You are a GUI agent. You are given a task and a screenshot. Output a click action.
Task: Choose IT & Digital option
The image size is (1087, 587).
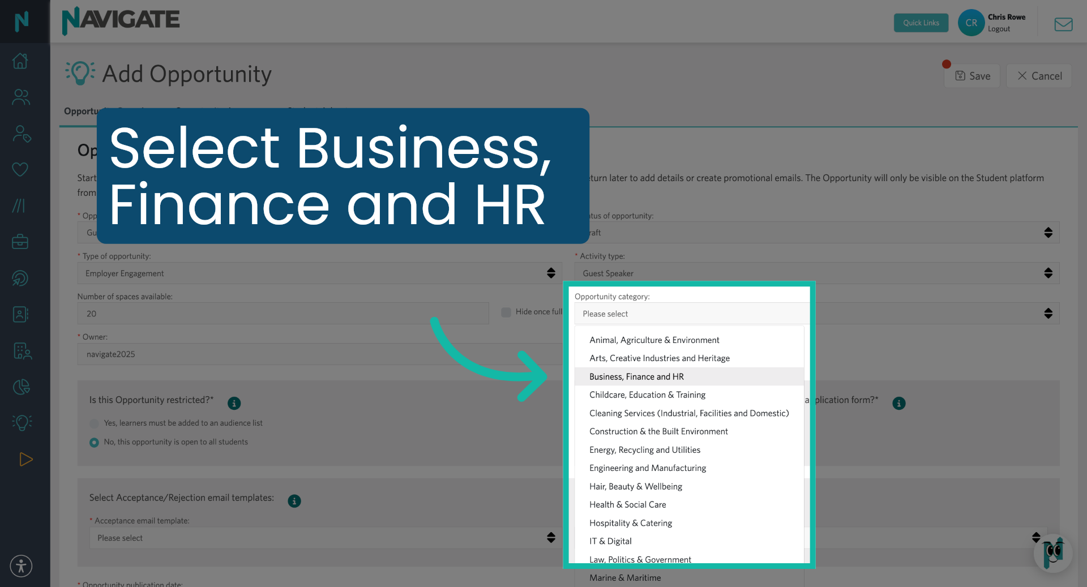click(689, 541)
